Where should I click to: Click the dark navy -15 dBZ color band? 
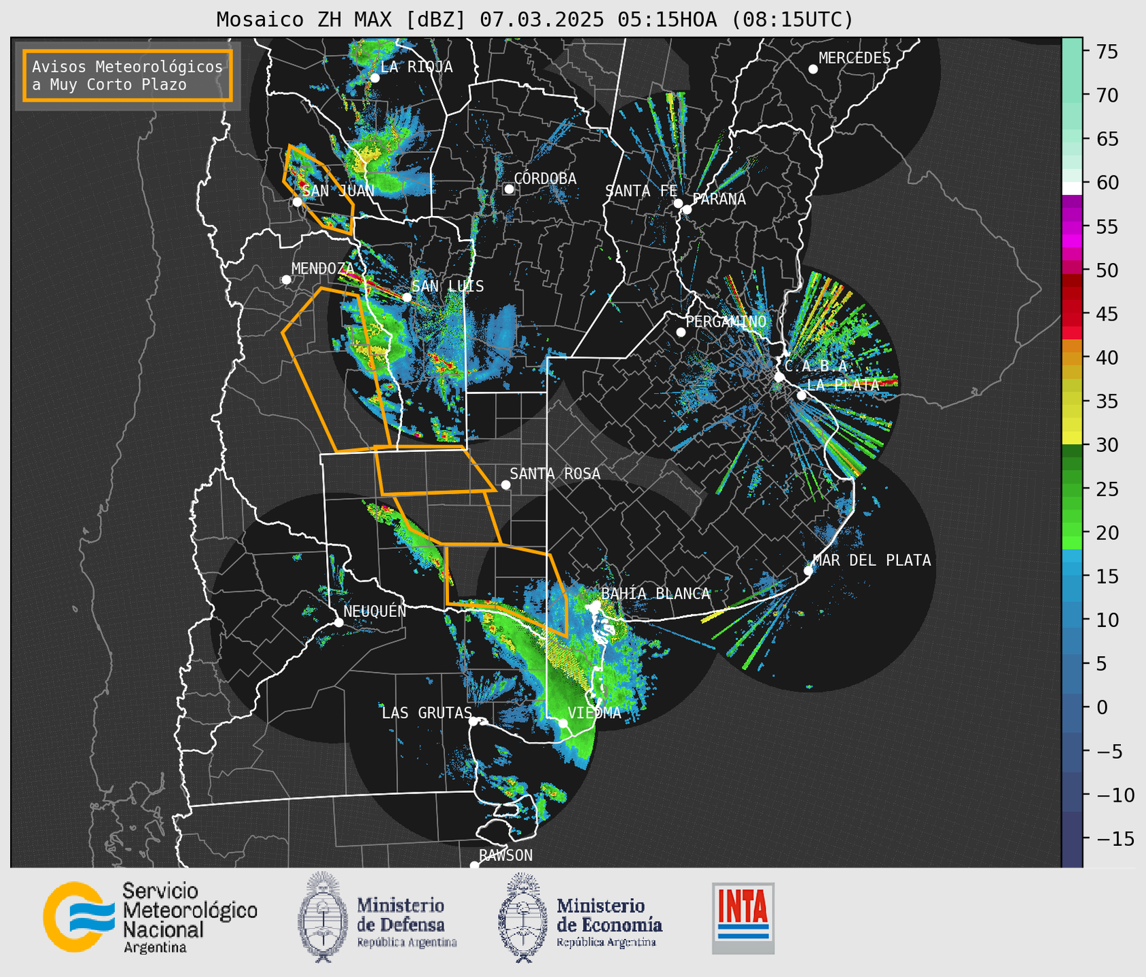tap(1072, 838)
